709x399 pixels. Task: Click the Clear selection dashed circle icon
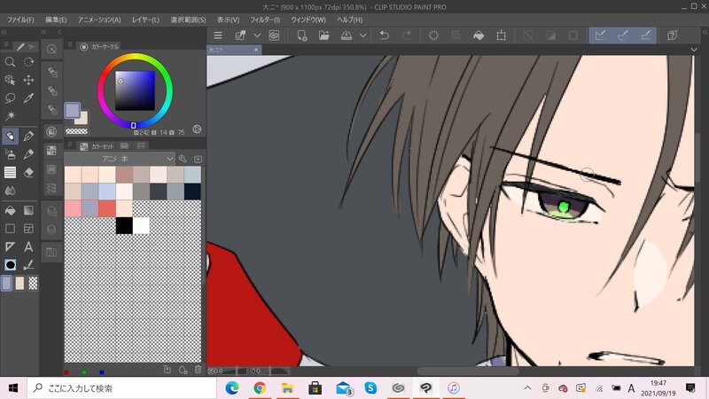(433, 35)
